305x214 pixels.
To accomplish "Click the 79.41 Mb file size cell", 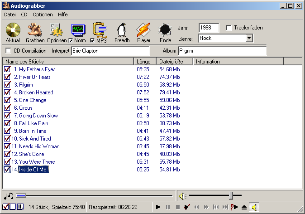I will [169, 92].
